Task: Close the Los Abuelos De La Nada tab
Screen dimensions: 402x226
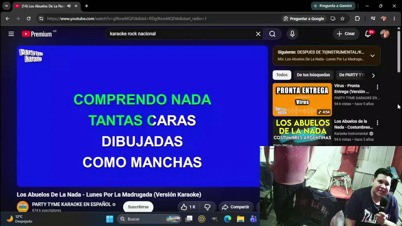Action: 76,6
